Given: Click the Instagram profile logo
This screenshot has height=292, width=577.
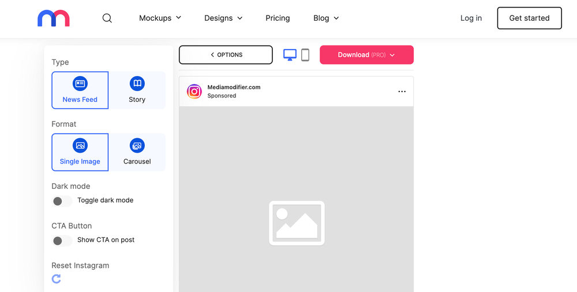Looking at the screenshot, I should 194,92.
